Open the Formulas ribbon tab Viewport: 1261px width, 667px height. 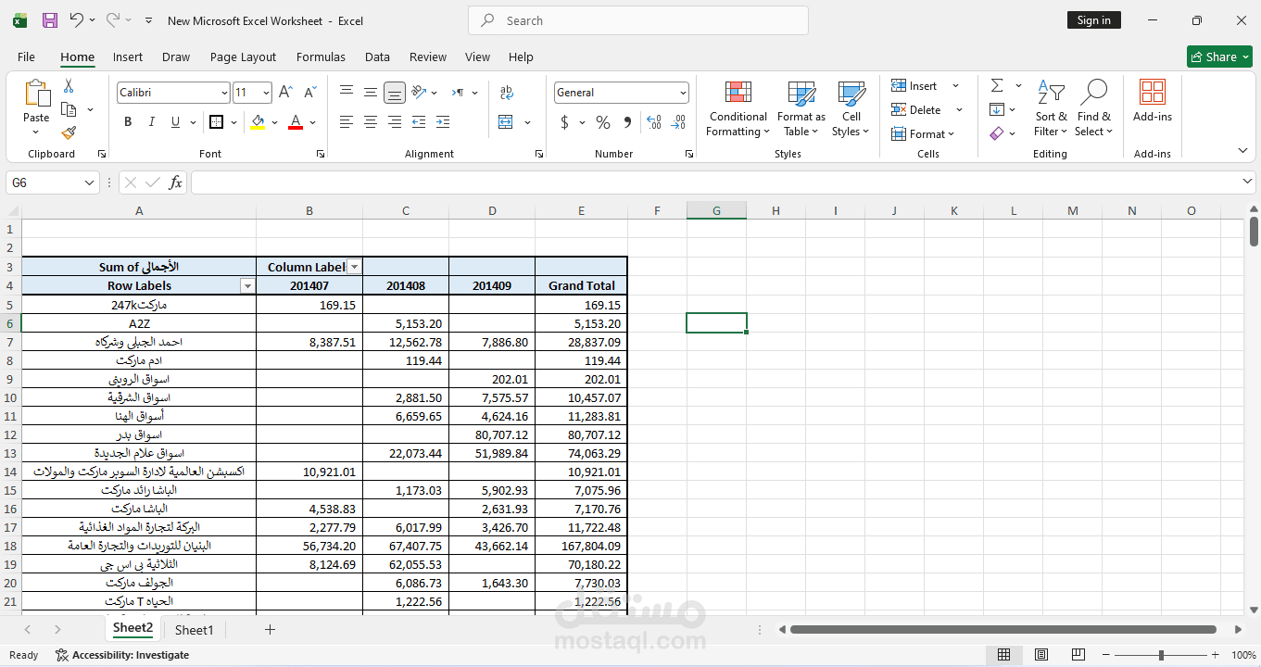(321, 57)
